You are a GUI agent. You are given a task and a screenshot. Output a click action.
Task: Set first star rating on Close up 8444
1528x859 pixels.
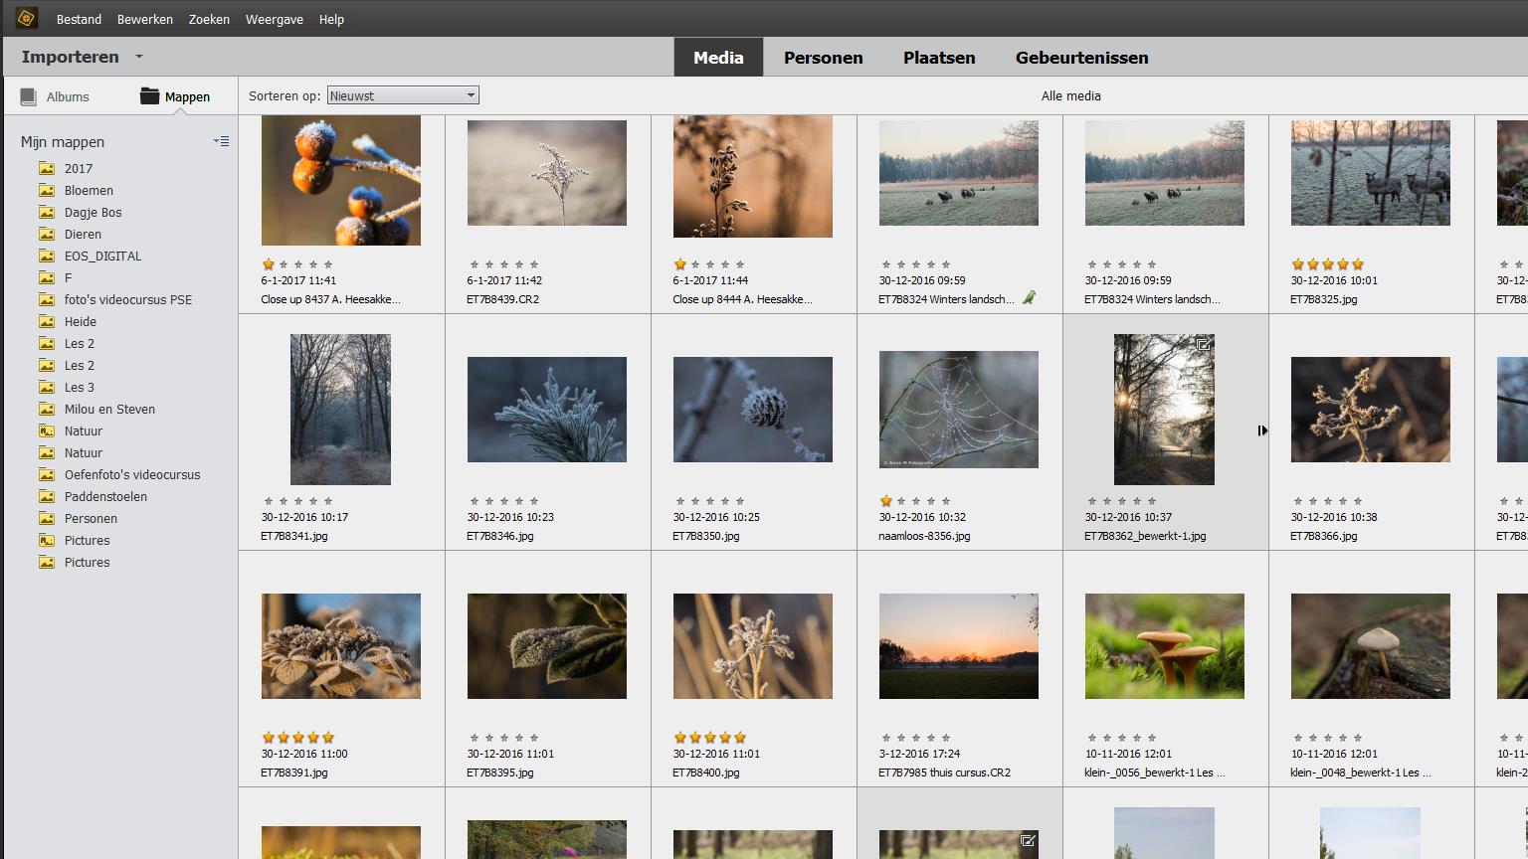click(x=680, y=264)
